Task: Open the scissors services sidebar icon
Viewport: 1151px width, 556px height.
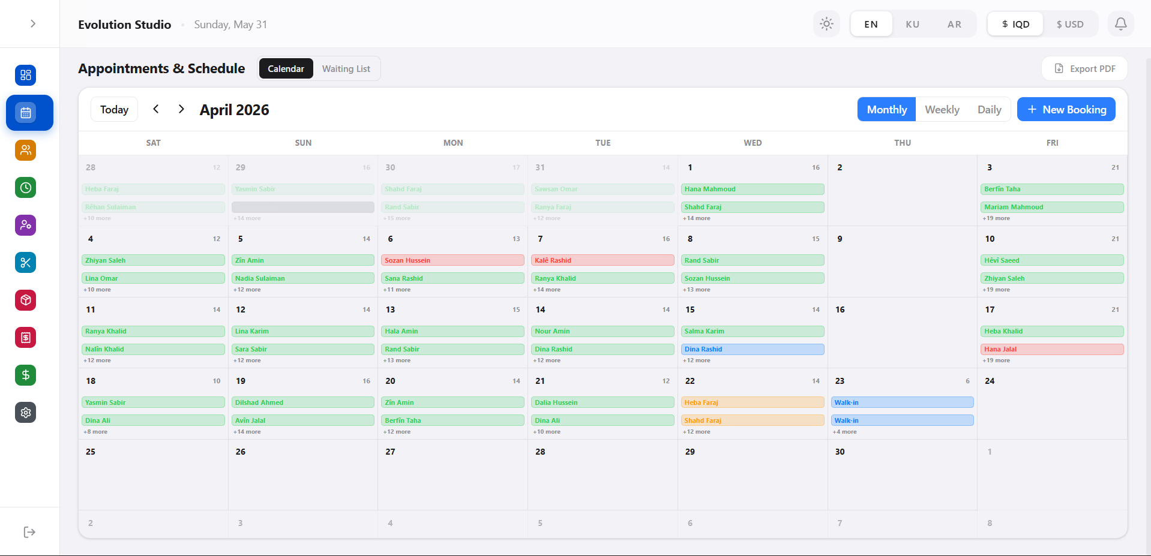Action: [26, 263]
